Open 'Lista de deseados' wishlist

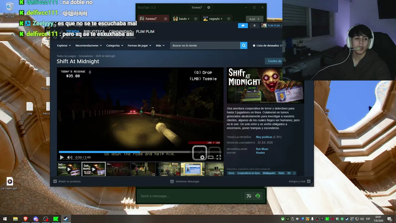click(x=267, y=46)
